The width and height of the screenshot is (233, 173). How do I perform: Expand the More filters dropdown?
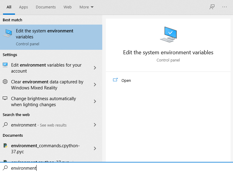pyautogui.click(x=86, y=7)
